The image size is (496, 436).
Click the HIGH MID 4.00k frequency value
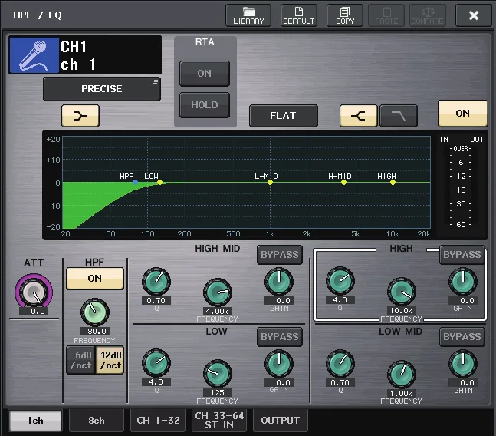(x=217, y=311)
